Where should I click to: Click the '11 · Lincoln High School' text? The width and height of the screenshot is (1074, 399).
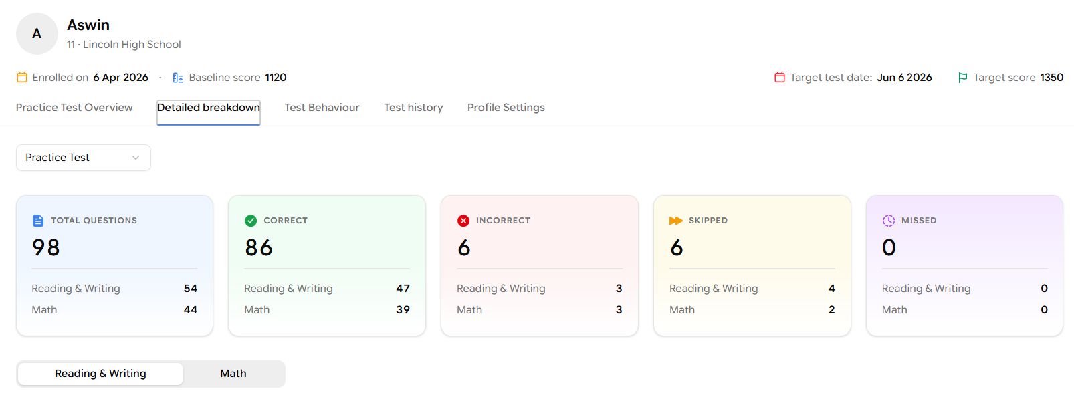point(124,45)
